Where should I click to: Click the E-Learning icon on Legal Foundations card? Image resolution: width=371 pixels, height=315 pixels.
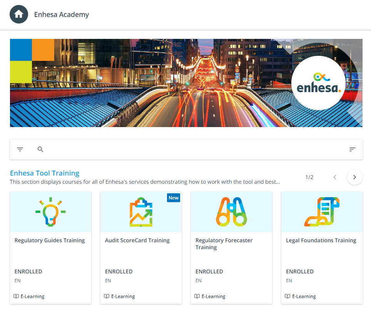pos(287,296)
